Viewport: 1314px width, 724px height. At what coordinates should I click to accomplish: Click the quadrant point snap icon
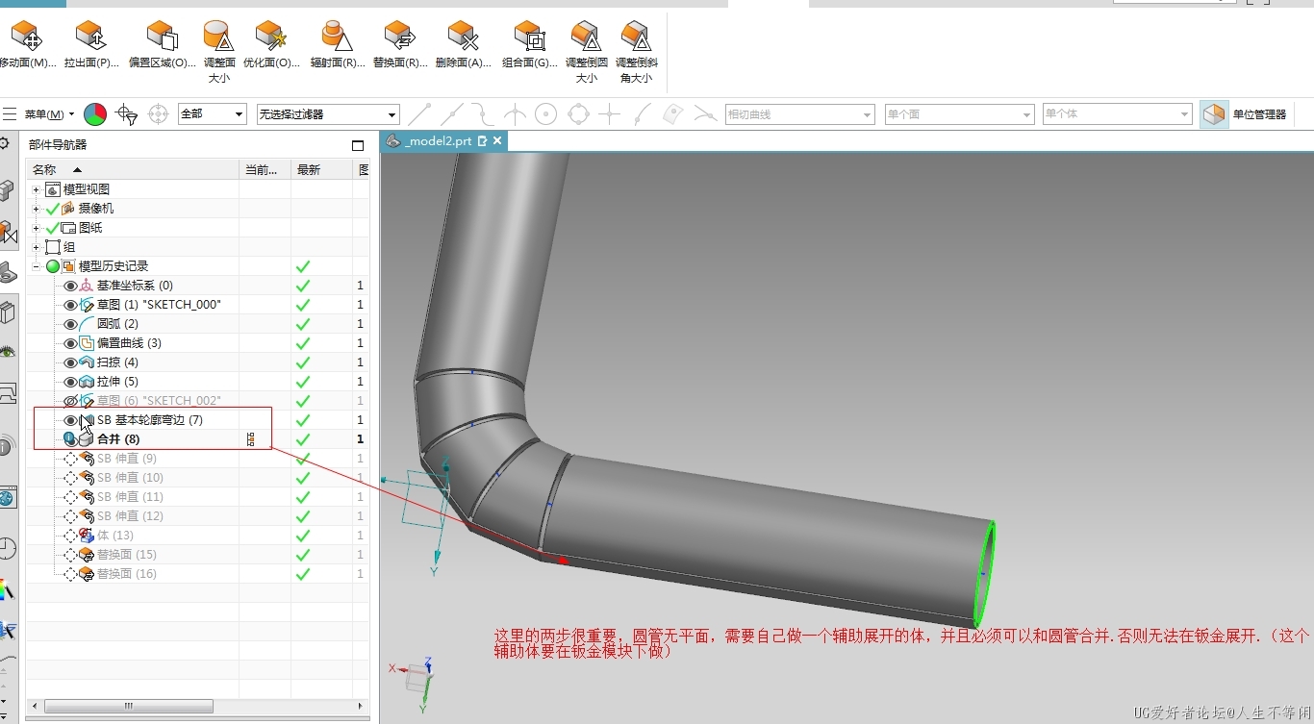coord(578,114)
